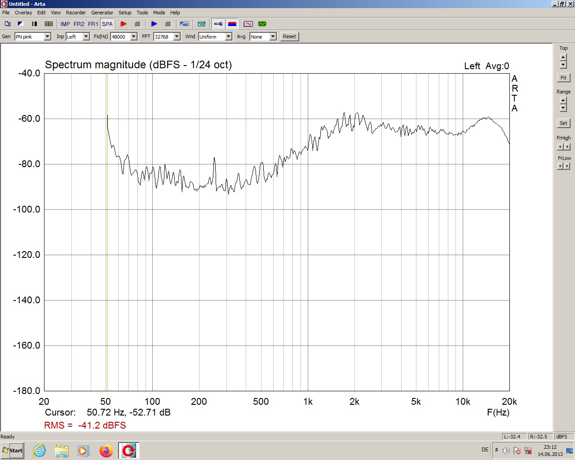Screen dimensions: 575x460
Task: Click the red sine wave icon
Action: click(248, 24)
